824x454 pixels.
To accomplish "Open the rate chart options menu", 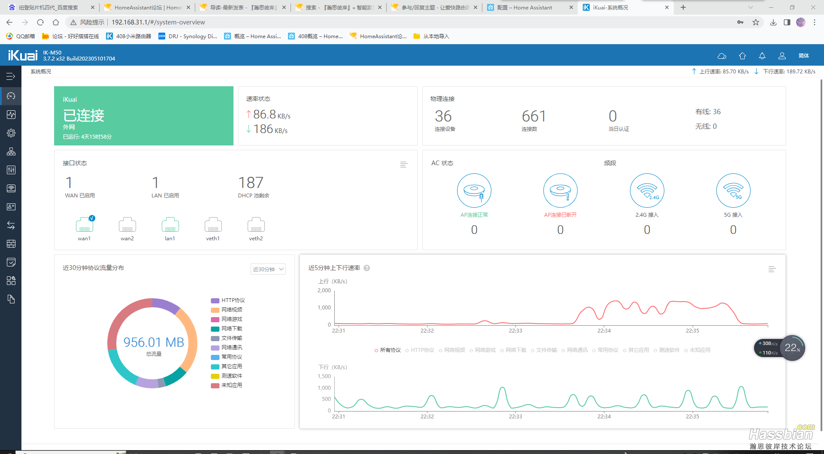I will (x=772, y=269).
